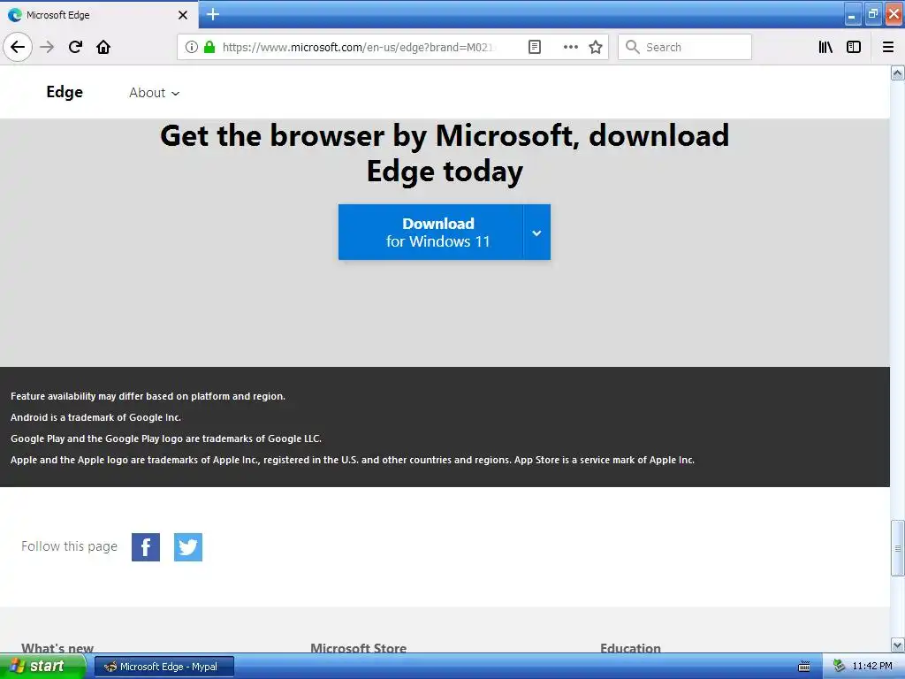Open the Library bookshelf icon
This screenshot has width=905, height=679.
(x=825, y=47)
